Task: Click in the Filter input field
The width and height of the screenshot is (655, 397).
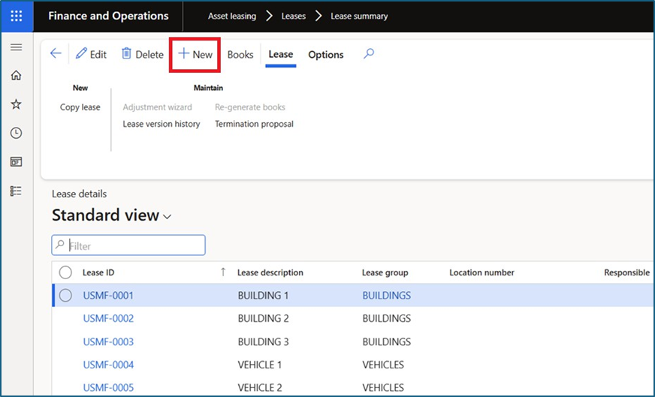Action: 134,245
